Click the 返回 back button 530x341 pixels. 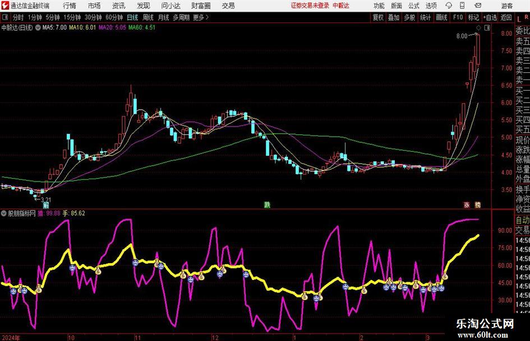pyautogui.click(x=506, y=17)
